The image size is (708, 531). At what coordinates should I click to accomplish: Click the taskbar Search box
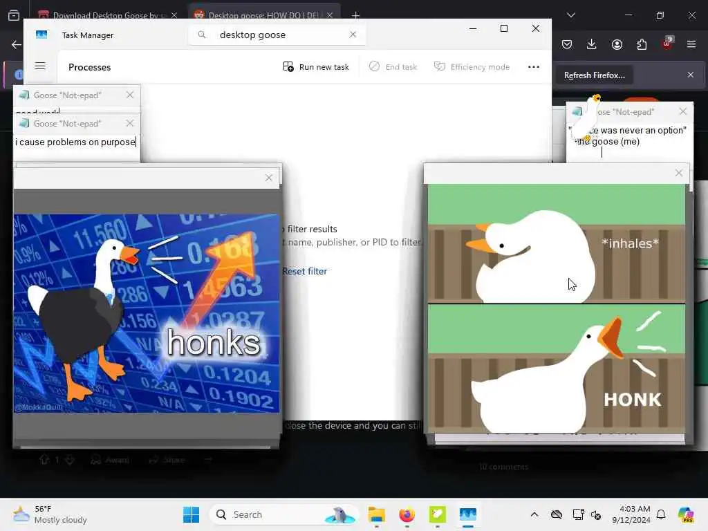pos(283,514)
